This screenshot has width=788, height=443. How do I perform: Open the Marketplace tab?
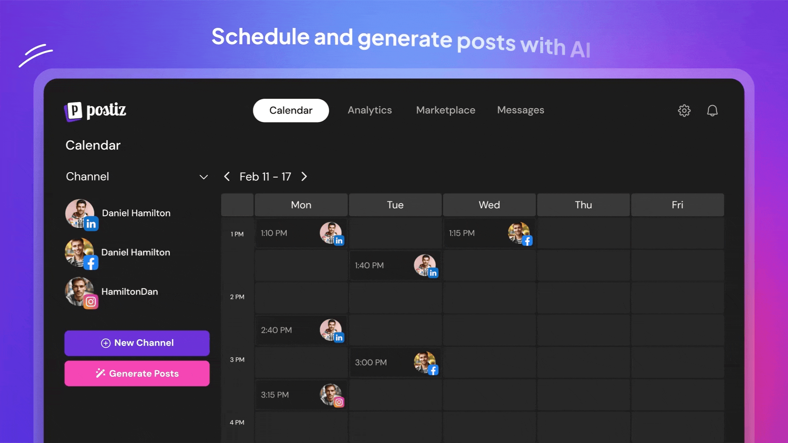[445, 110]
